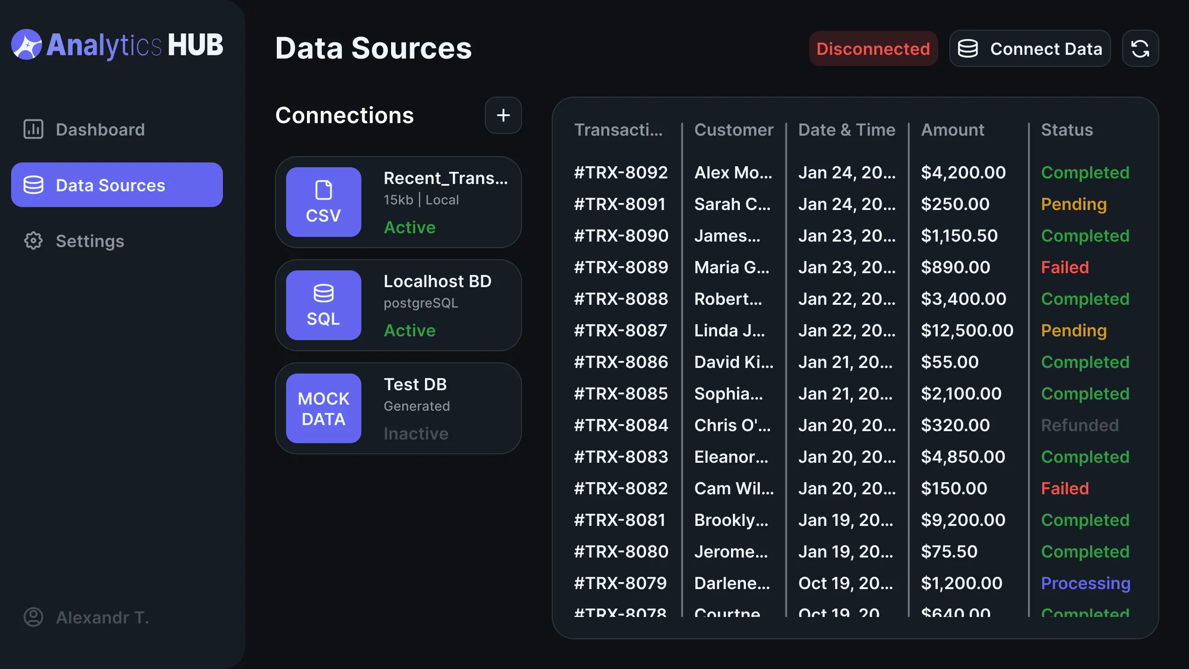This screenshot has width=1189, height=669.
Task: Select transaction row #TRX-8089
Action: tap(621, 267)
